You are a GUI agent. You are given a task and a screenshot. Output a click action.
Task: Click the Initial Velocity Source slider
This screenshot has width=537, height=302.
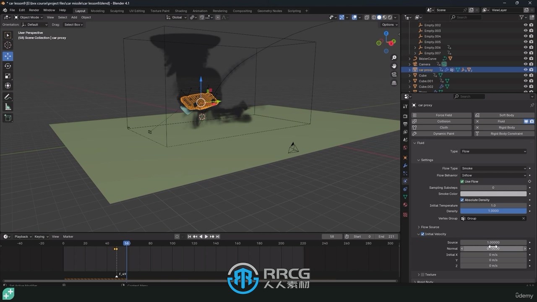point(493,242)
